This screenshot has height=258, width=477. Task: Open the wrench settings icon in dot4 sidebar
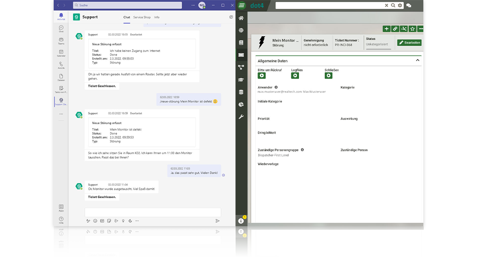click(241, 117)
